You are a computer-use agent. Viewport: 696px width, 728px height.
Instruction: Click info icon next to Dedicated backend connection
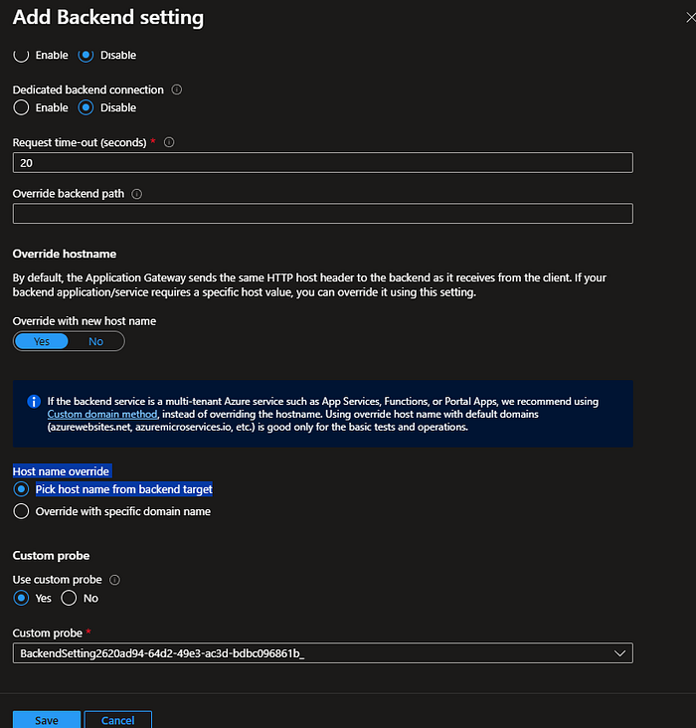(177, 90)
